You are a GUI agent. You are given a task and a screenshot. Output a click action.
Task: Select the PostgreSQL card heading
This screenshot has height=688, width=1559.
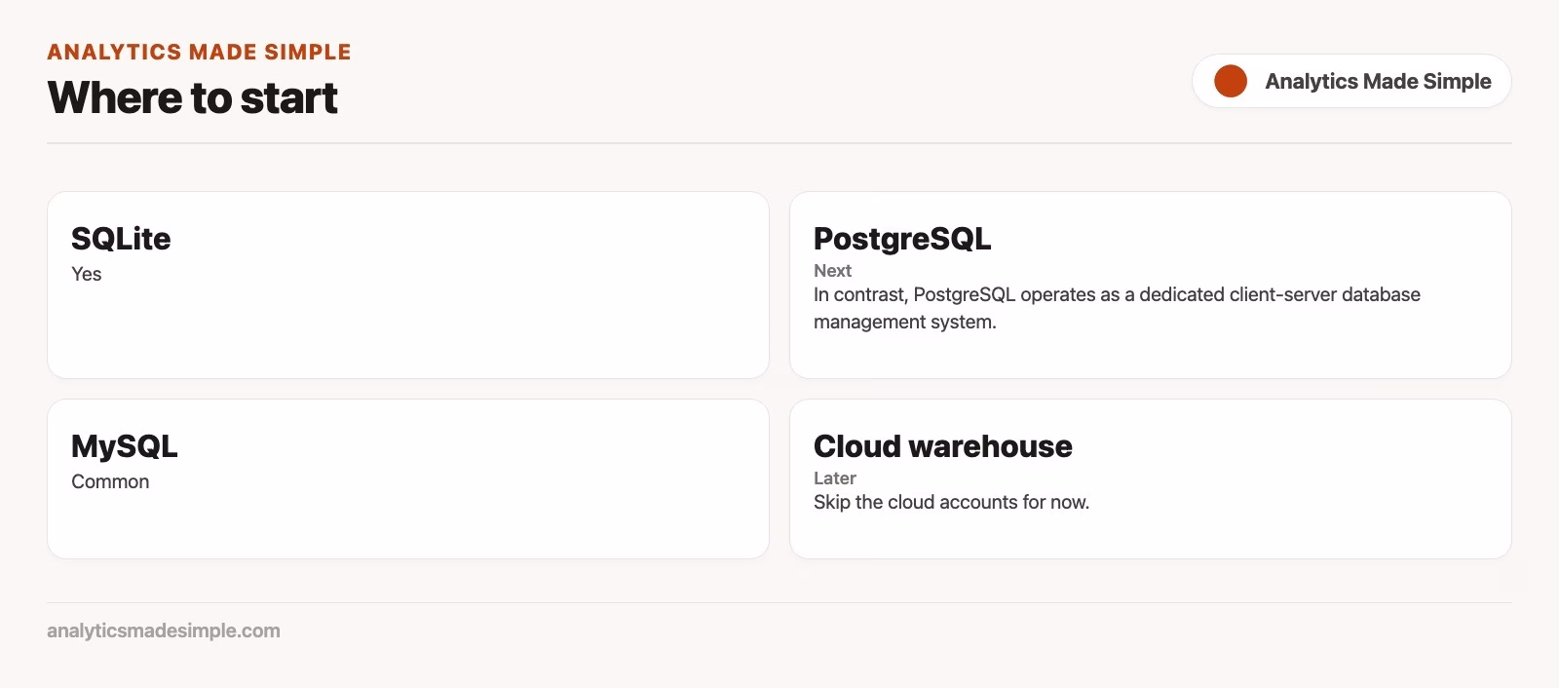tap(902, 238)
